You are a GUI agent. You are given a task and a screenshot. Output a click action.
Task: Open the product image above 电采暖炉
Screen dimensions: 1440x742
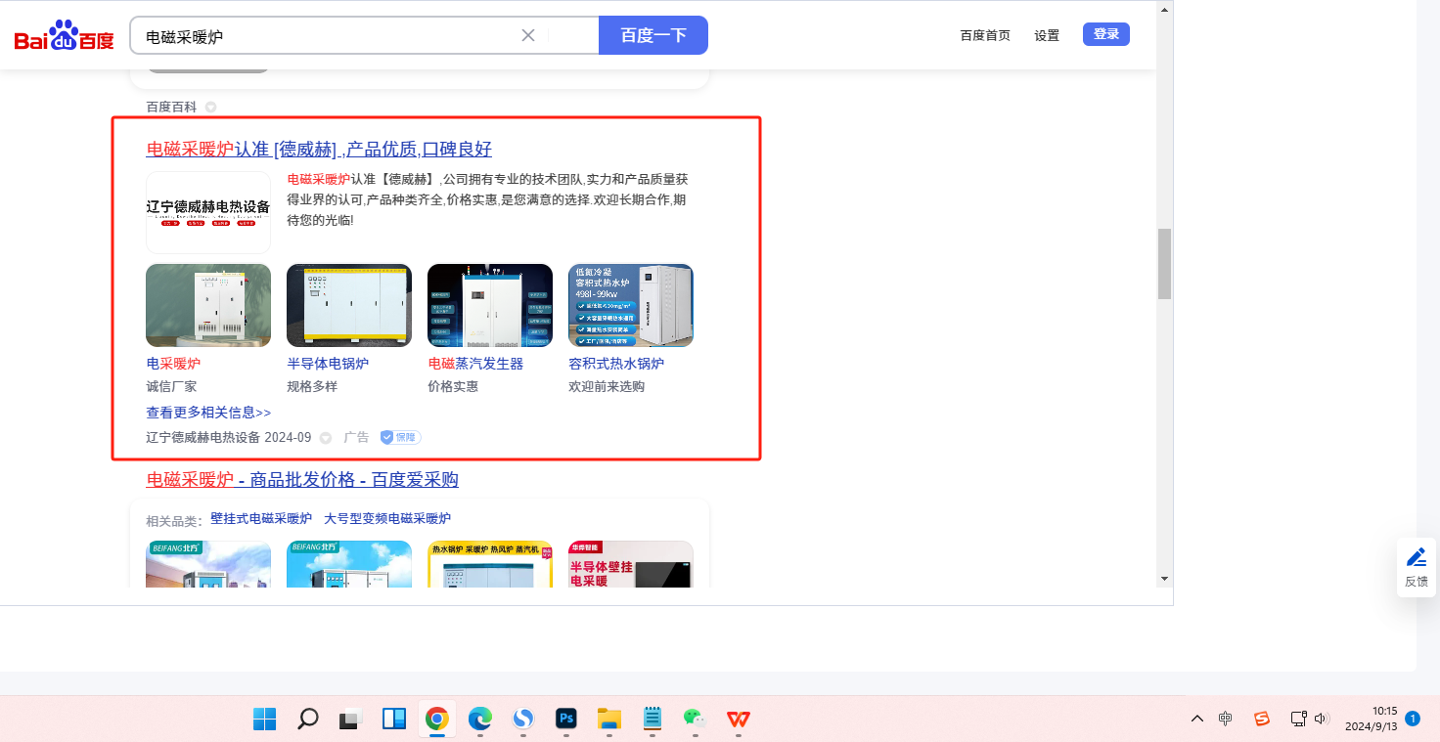(x=208, y=305)
